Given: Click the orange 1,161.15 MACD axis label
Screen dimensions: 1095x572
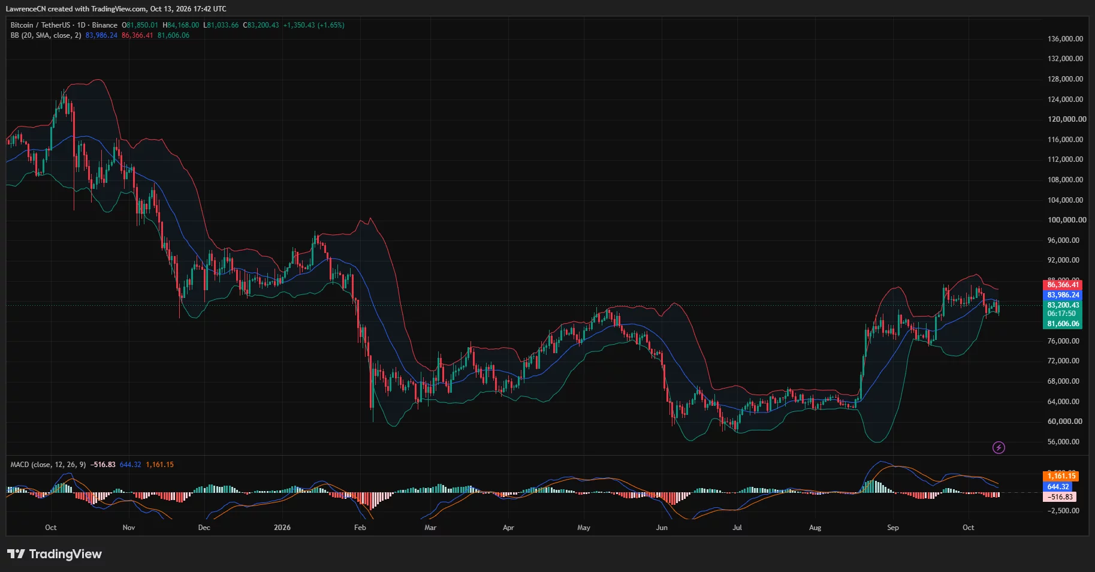Looking at the screenshot, I should 1061,476.
